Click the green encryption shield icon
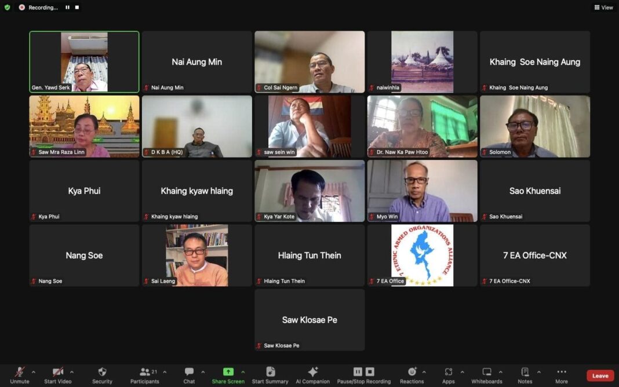The width and height of the screenshot is (619, 387). tap(8, 8)
